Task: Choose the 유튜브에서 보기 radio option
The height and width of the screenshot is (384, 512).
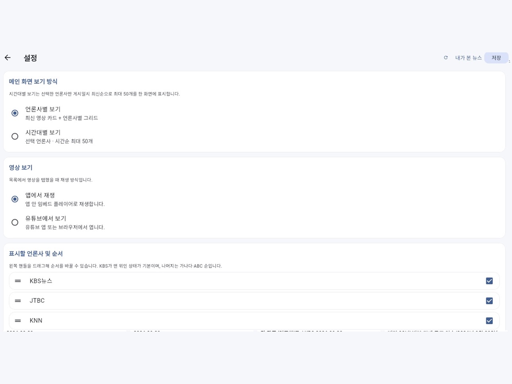Action: pyautogui.click(x=15, y=223)
